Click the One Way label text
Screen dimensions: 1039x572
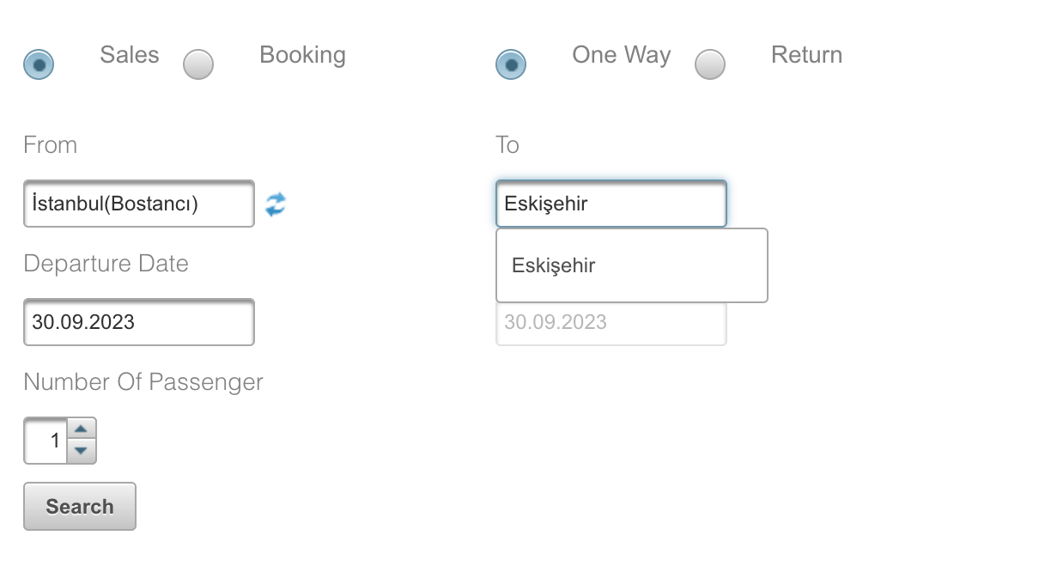[x=621, y=55]
